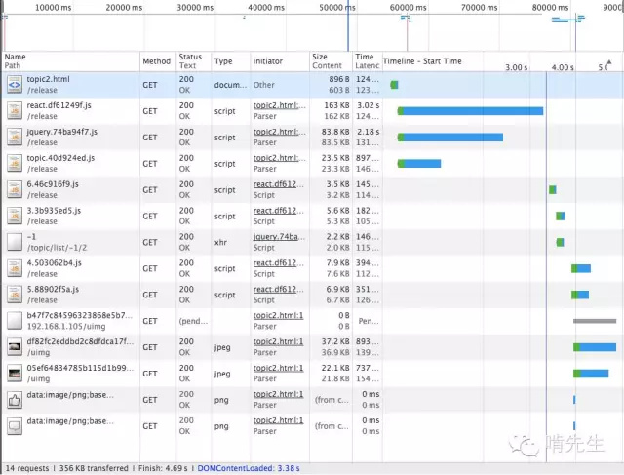This screenshot has width=624, height=475.
Task: Select the topic.40d924ed.js file icon
Action: 15,164
